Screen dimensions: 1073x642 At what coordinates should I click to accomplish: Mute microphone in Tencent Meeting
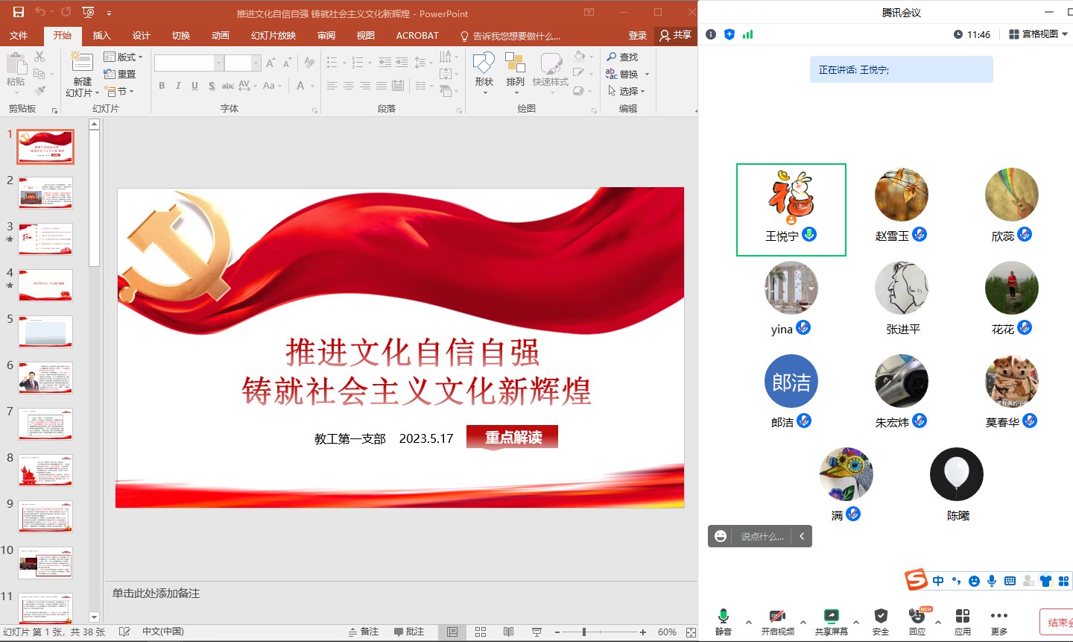pos(723,620)
